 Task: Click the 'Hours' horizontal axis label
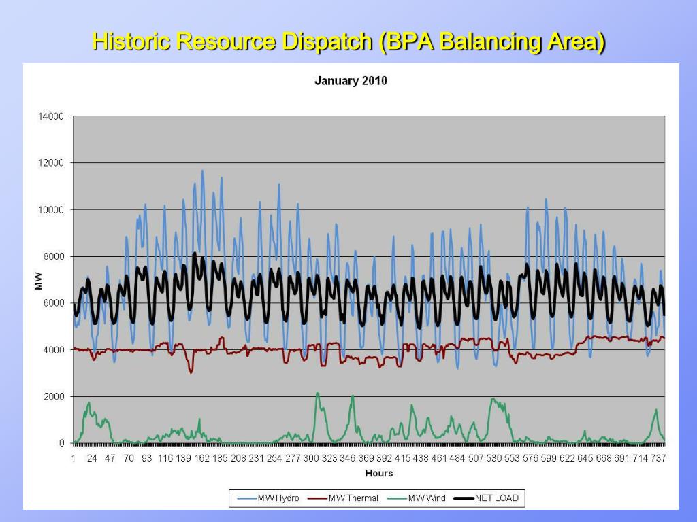pos(379,473)
